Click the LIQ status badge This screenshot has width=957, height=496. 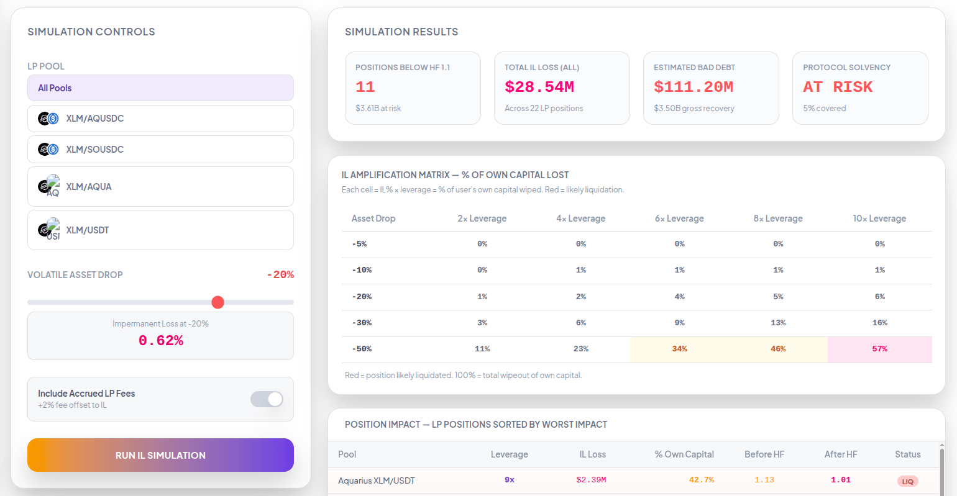pos(908,481)
